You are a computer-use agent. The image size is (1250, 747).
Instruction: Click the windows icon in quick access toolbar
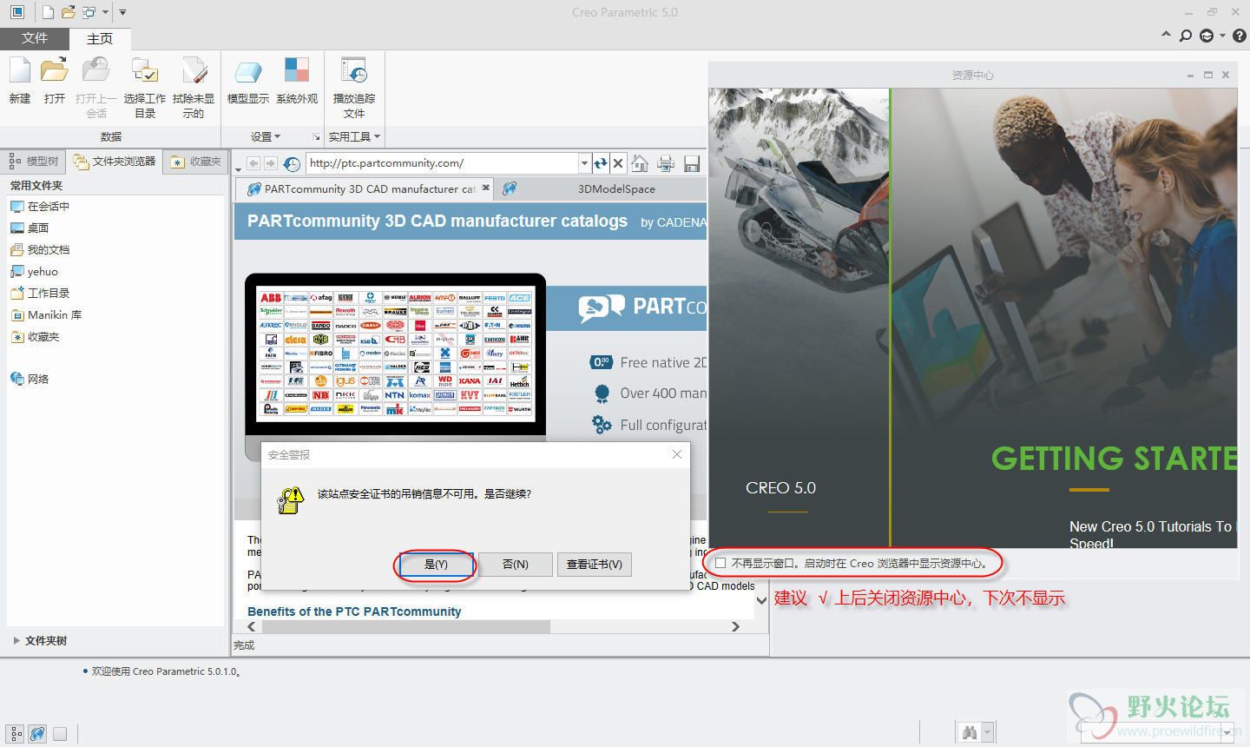(89, 12)
